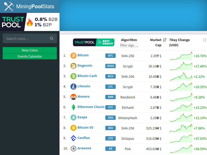Click the 453.01M $ market cap value
Screen dimensions: 207x155
[x=154, y=149]
